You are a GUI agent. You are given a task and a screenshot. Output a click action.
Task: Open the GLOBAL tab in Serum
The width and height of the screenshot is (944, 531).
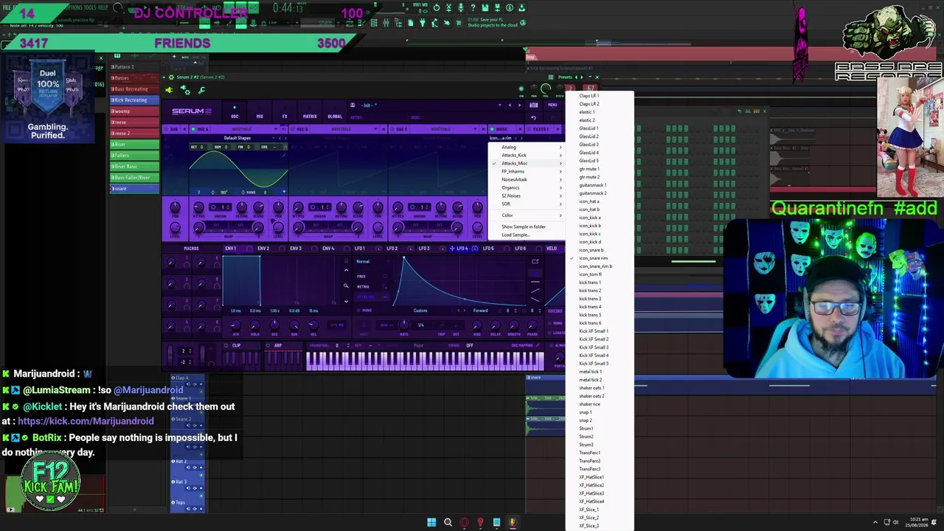pos(335,116)
